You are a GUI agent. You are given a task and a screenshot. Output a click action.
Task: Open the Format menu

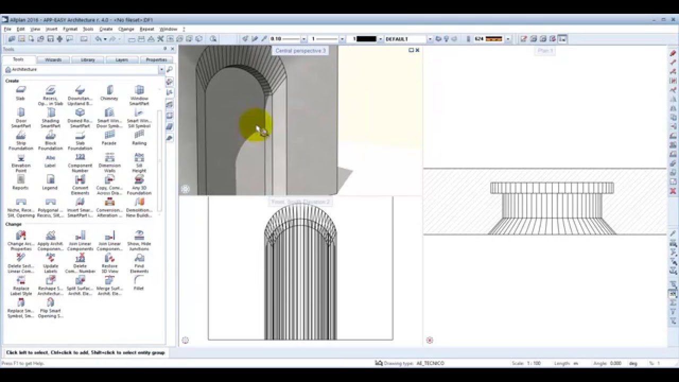(70, 29)
